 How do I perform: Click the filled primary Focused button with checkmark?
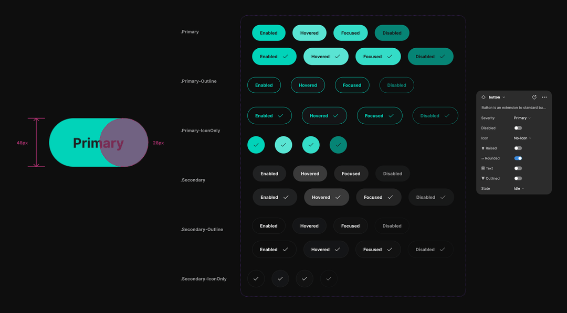click(378, 57)
